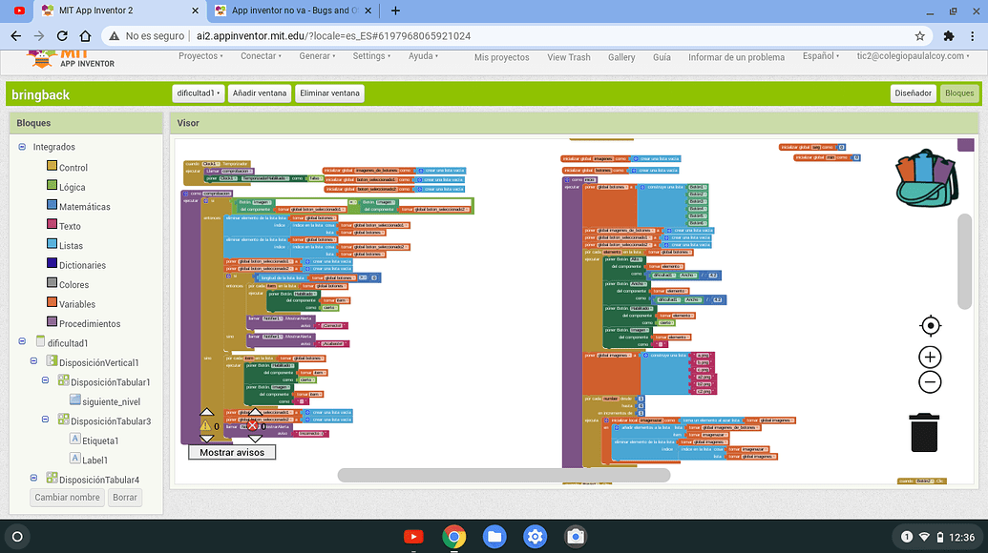Click the backpack to view saved blocks
This screenshot has height=553, width=988.
point(923,177)
